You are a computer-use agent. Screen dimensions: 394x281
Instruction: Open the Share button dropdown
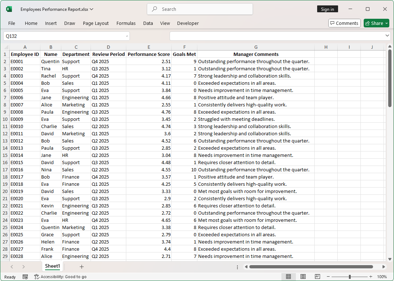click(387, 23)
